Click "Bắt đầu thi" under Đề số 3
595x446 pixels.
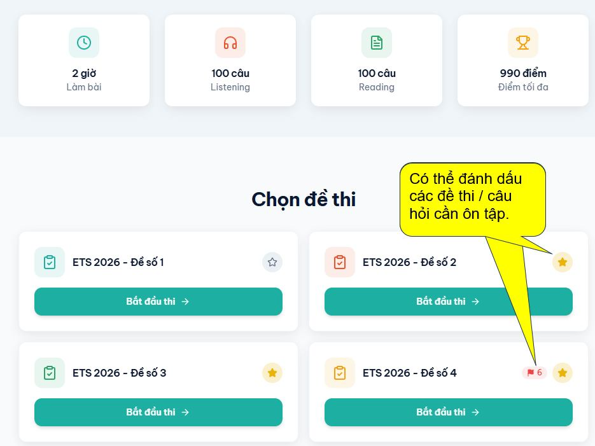click(x=158, y=412)
